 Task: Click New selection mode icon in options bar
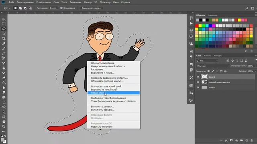pos(15,8)
